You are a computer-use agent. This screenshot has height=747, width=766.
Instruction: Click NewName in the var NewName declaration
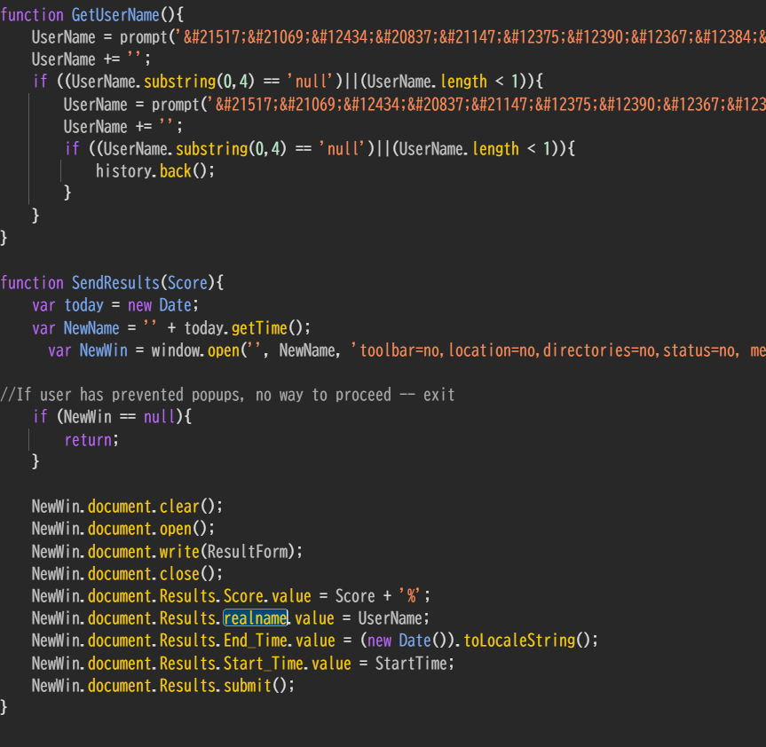click(91, 327)
